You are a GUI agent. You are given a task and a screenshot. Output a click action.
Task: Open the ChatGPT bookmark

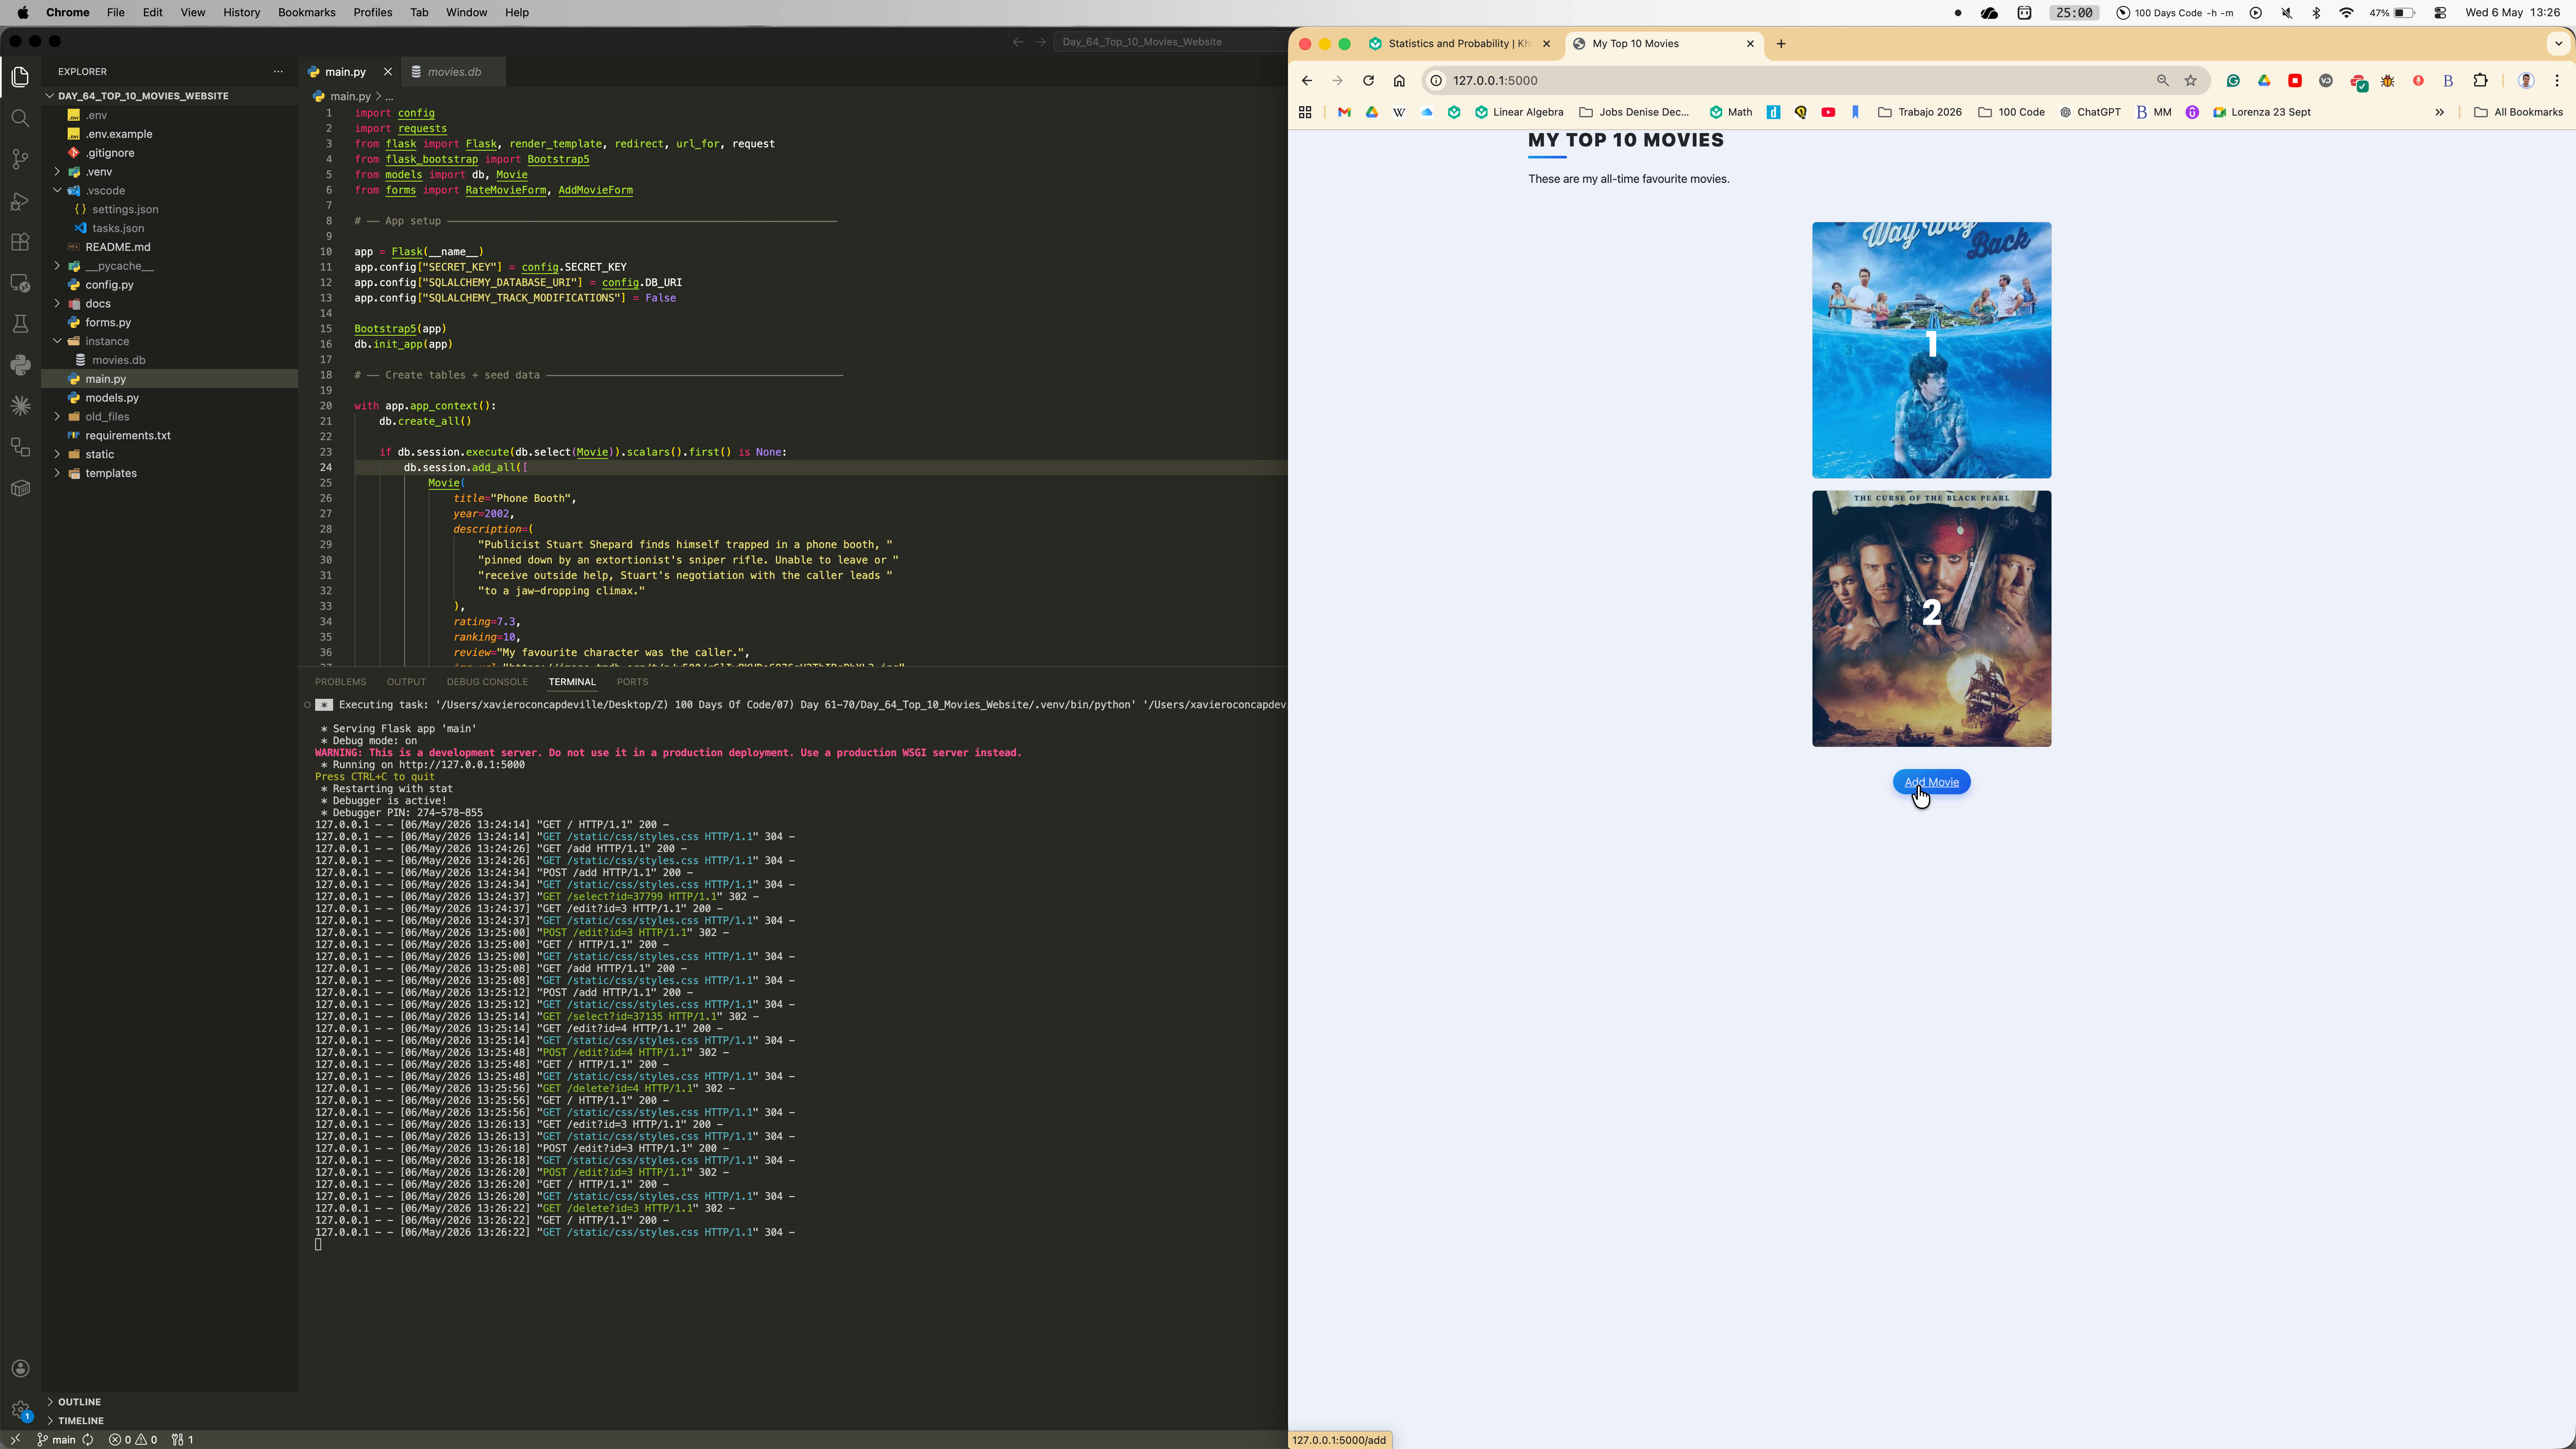(x=2090, y=113)
